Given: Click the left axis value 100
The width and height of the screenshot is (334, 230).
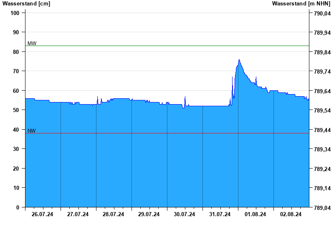Looking at the screenshot, I should click(15, 13).
